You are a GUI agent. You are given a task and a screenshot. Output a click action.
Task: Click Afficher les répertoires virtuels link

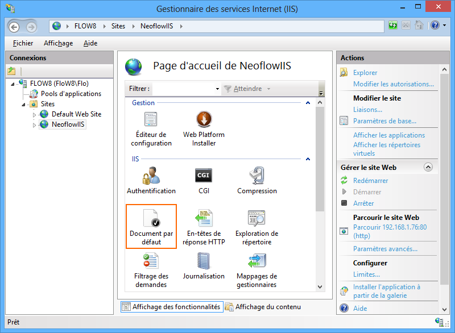[387, 149]
